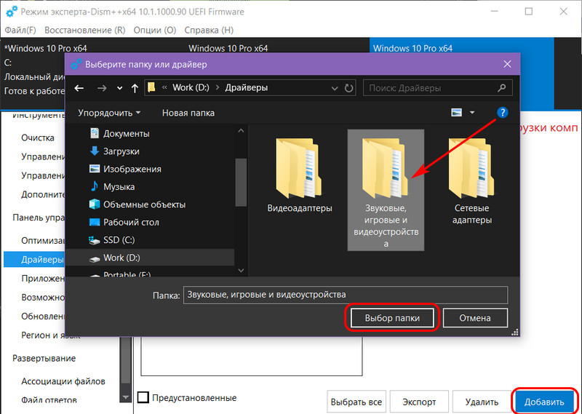Select Файл ответов in Dism++ sidebar
Screen dimensions: 582x414
pyautogui.click(x=49, y=400)
